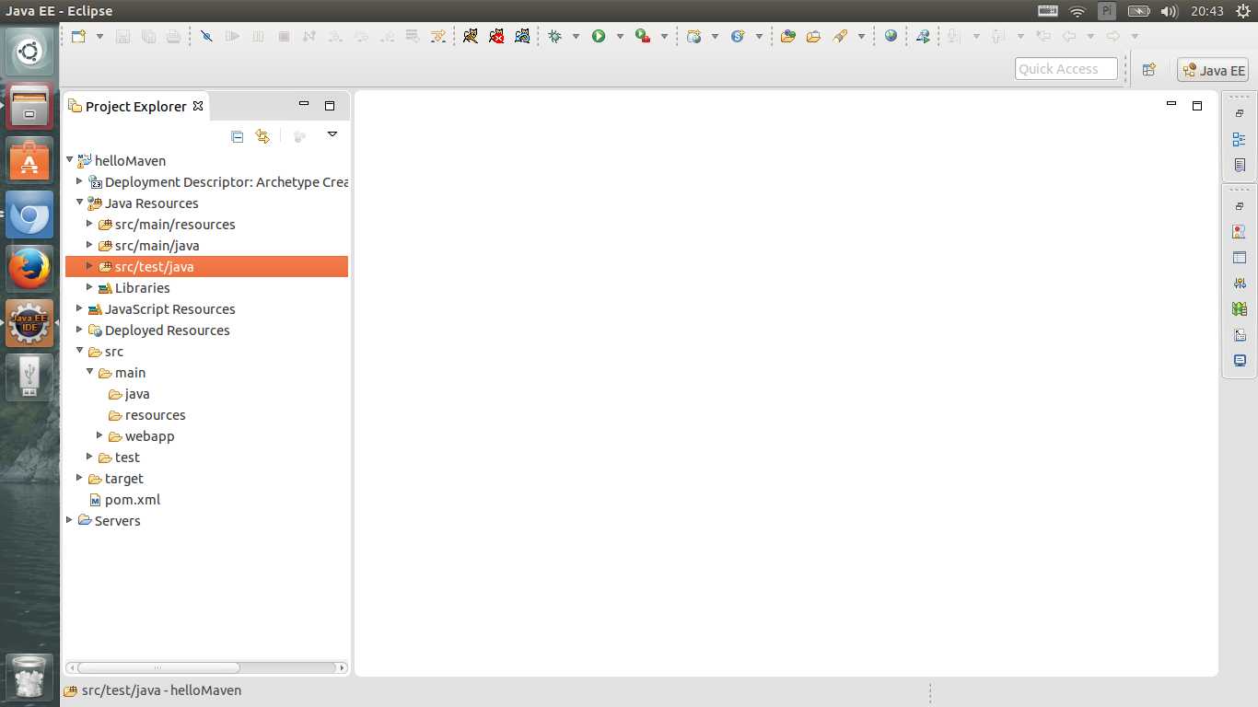Open Firefox from the launcher

[x=29, y=269]
